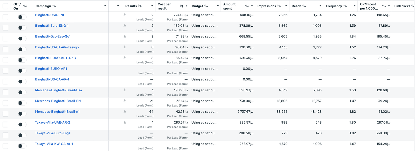Open Impressions column dropdown arrow

[286, 6]
